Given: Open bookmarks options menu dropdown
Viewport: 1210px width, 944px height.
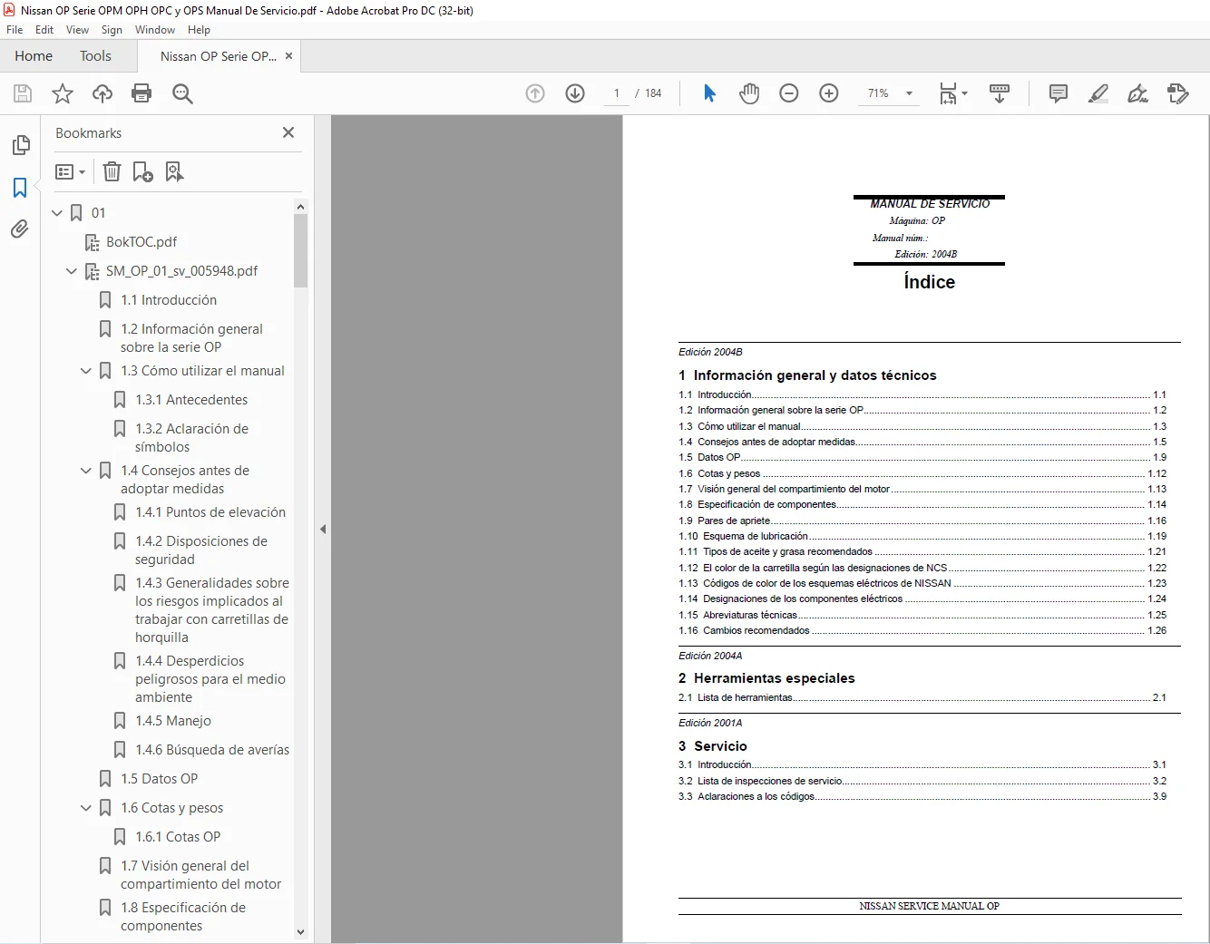Looking at the screenshot, I should tap(70, 171).
